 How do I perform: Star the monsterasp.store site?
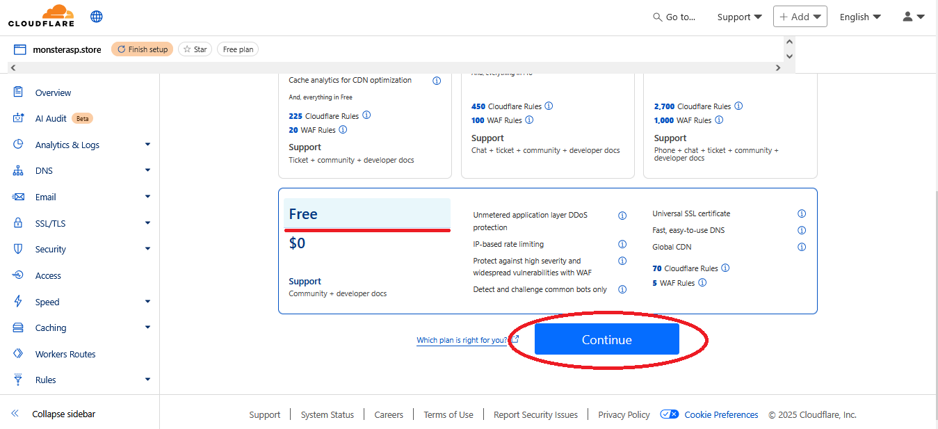195,49
